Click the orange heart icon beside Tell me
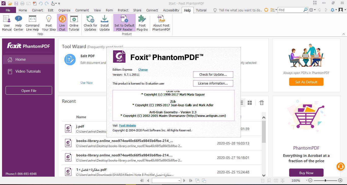The width and height of the screenshot is (347, 185). point(266,10)
